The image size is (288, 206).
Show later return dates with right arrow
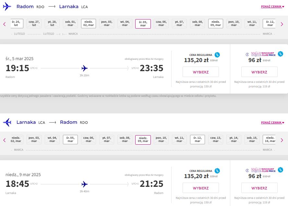(x=282, y=140)
